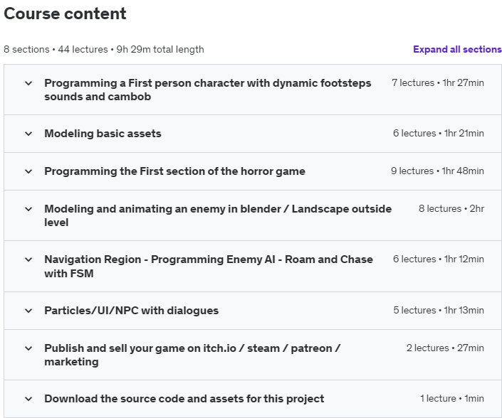
Task: Click '7 lectures • 1hr 27min' text
Action: (x=438, y=82)
